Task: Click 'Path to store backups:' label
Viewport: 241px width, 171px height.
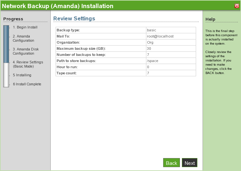Action: click(76, 61)
